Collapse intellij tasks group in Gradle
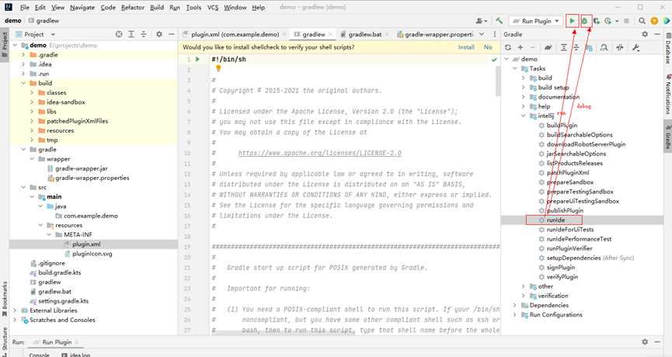The width and height of the screenshot is (672, 357). tap(524, 116)
